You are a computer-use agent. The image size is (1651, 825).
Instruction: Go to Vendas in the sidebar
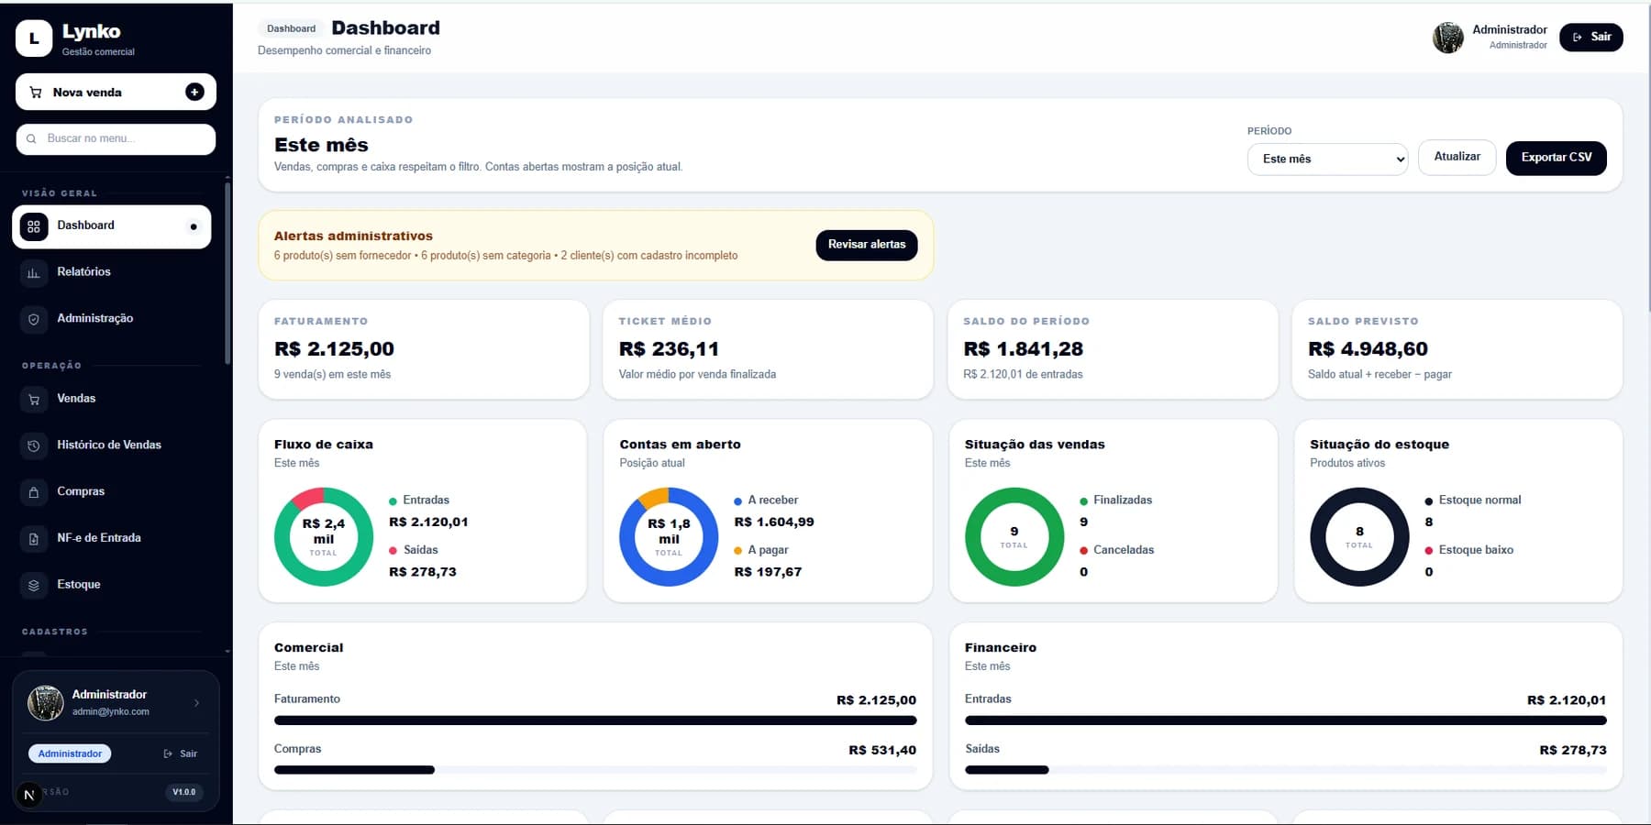coord(112,399)
